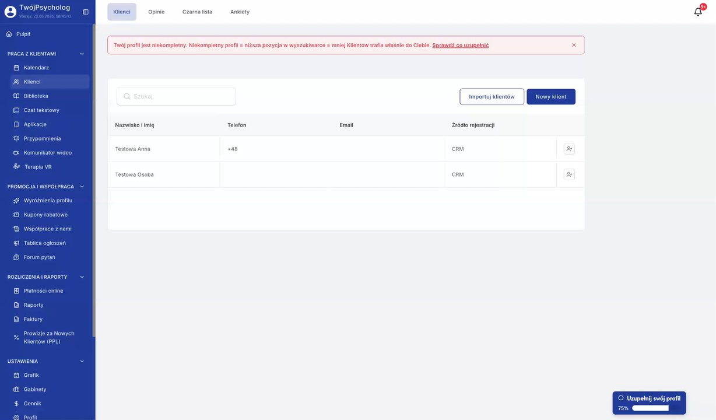Focus the Szukaj search field
Image resolution: width=716 pixels, height=420 pixels.
point(176,96)
